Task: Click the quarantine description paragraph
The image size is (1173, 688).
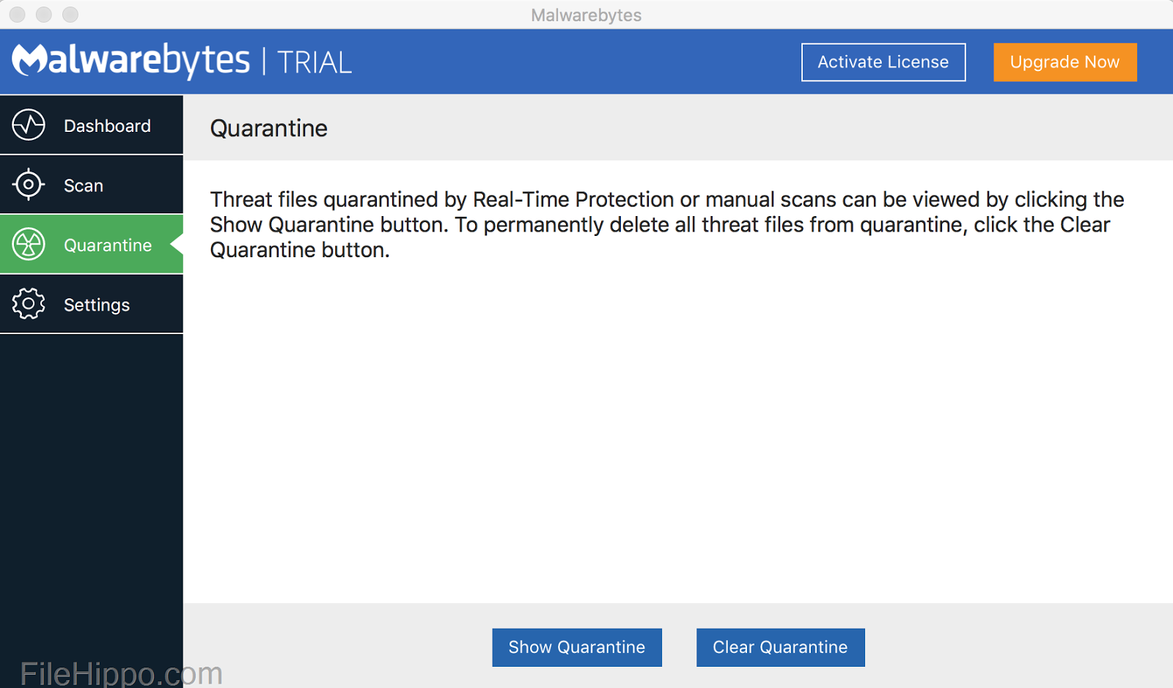Action: tap(666, 224)
